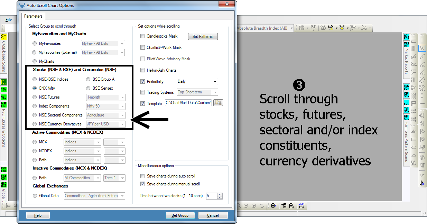
Task: Open the Market Reports vertical tab
Action: coord(407,61)
